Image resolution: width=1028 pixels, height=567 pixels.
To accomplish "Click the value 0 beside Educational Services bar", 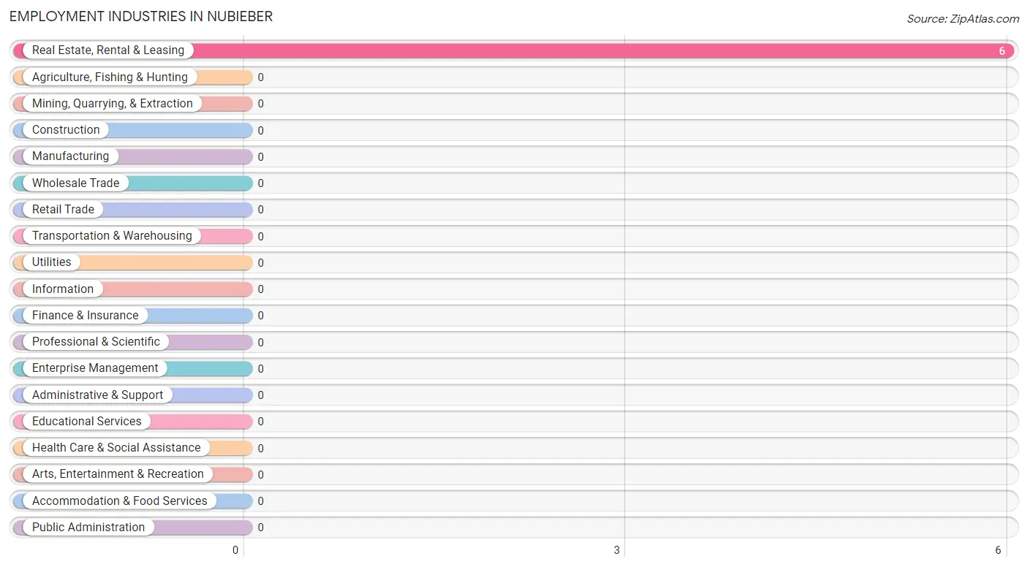I will tap(260, 422).
